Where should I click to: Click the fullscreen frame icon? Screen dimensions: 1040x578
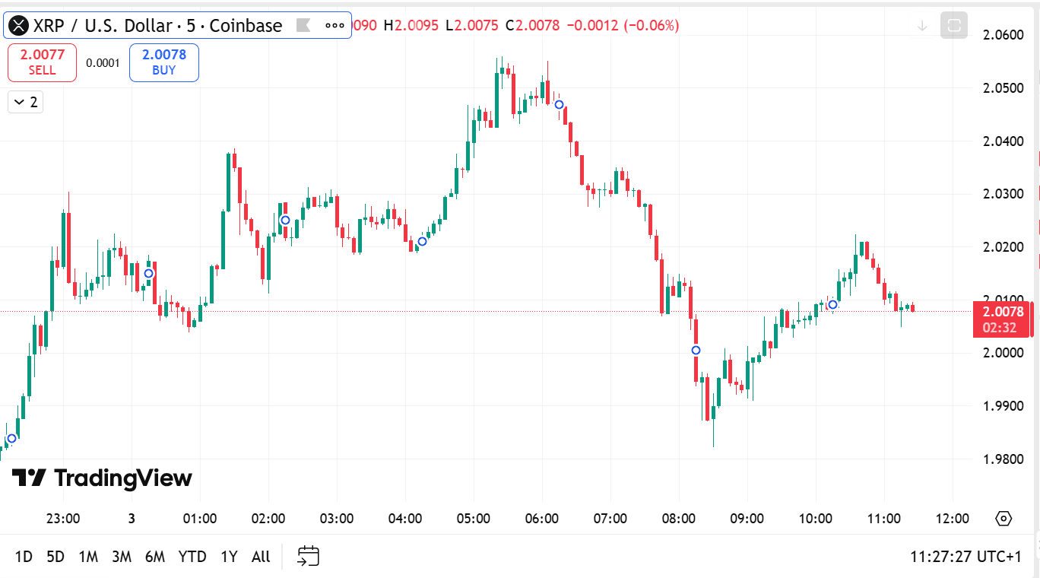pyautogui.click(x=954, y=25)
